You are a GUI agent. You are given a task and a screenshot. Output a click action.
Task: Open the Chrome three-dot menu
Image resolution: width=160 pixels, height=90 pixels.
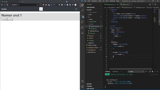pos(78,5)
